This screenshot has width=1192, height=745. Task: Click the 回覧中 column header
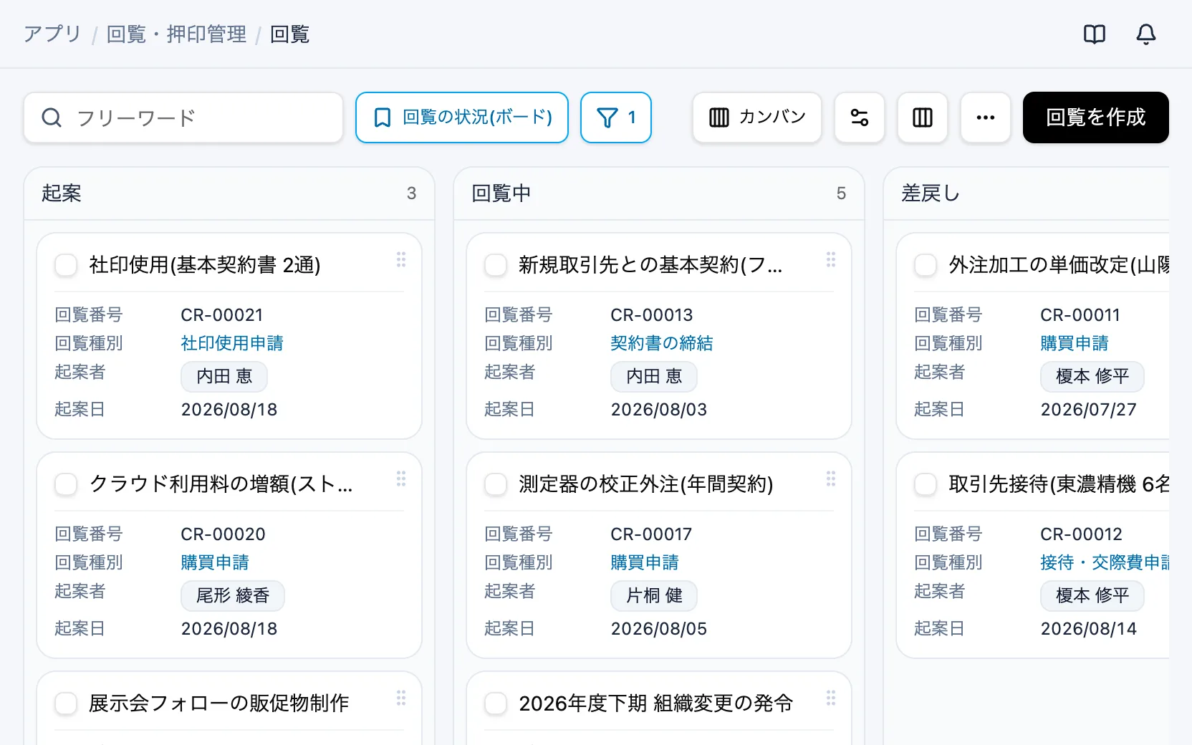point(659,193)
